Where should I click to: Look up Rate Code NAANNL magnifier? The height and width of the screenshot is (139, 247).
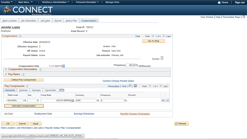[x=25, y=100]
